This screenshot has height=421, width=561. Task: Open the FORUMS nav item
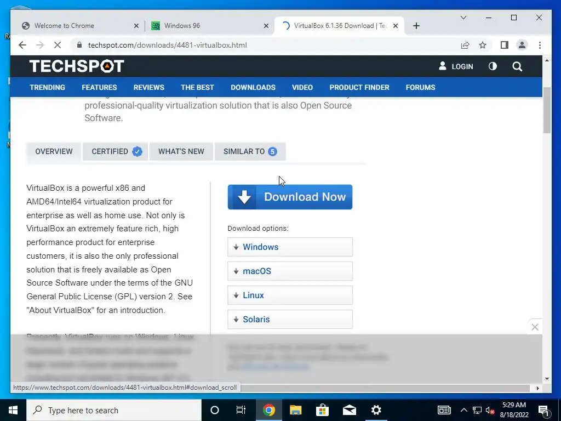tap(420, 87)
